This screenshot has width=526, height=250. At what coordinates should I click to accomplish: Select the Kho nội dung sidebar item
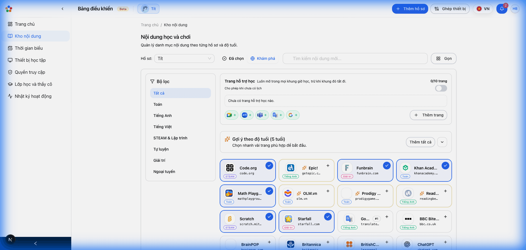(36, 36)
